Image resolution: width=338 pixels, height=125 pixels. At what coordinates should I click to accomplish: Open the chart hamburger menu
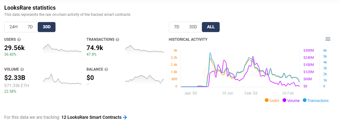[328, 39]
